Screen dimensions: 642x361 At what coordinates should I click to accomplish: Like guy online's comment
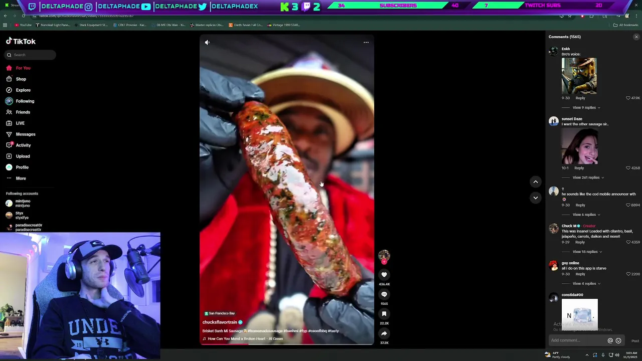point(628,274)
